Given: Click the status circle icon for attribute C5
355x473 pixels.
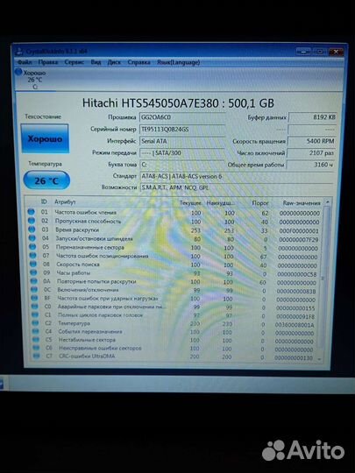Looking at the screenshot, I should click(36, 339).
